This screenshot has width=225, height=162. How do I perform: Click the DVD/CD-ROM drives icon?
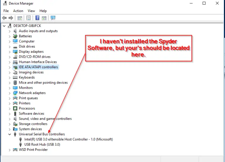click(x=15, y=57)
